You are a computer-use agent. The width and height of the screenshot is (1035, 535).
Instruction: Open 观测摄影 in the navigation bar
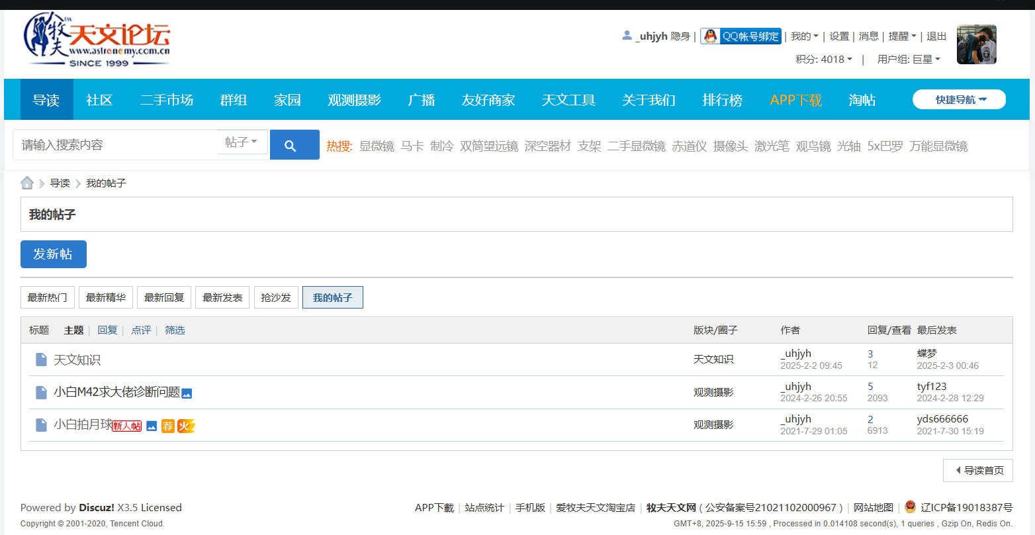(x=355, y=100)
